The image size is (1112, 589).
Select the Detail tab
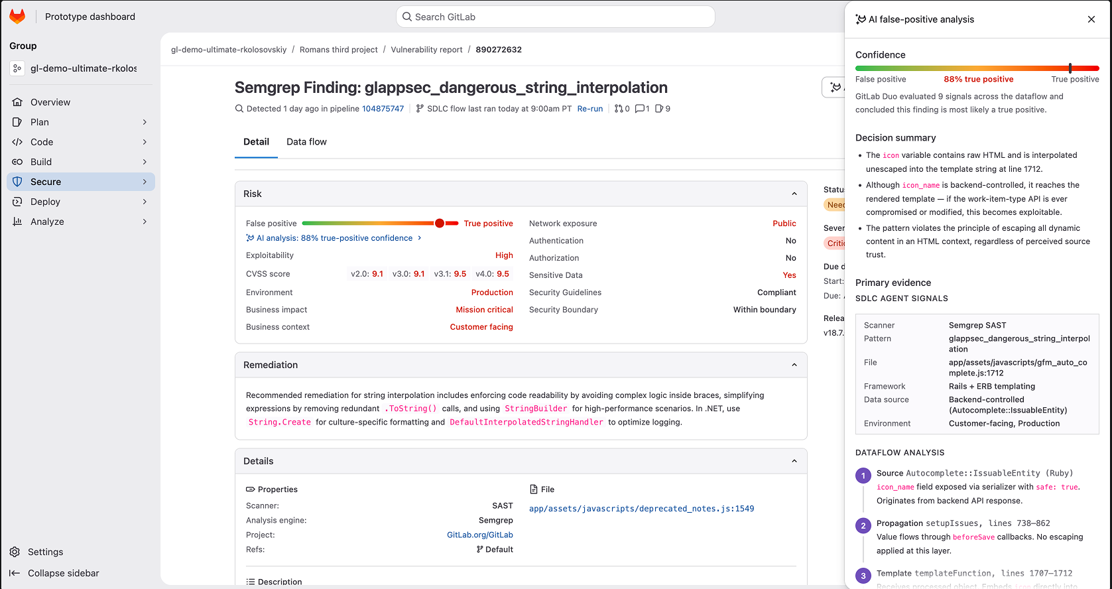tap(256, 142)
